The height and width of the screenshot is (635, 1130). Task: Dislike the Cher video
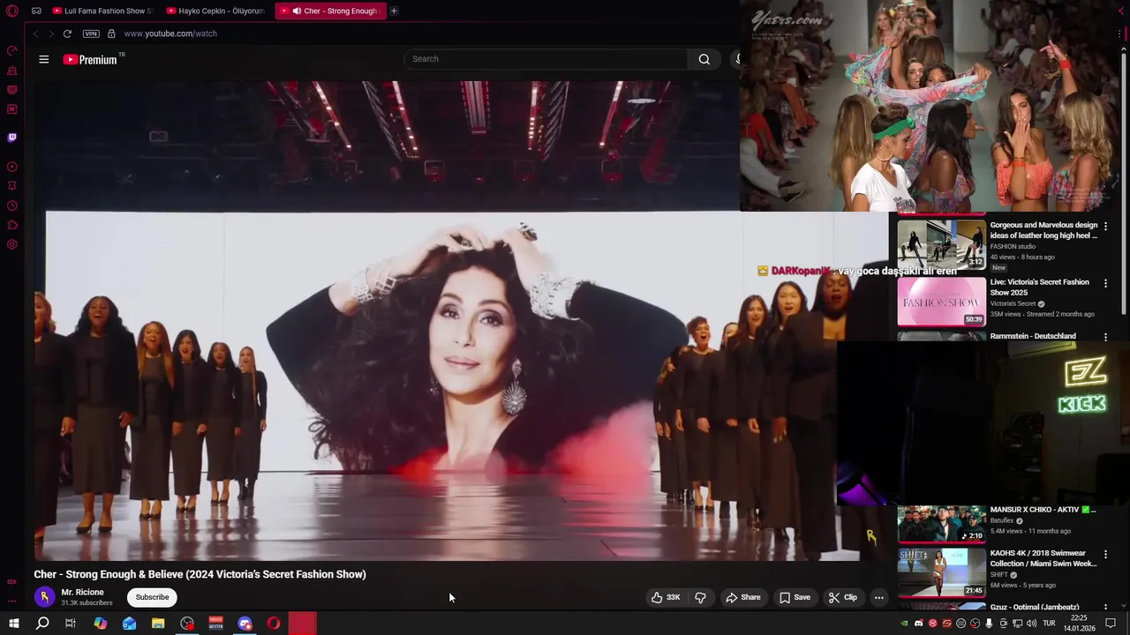point(700,598)
